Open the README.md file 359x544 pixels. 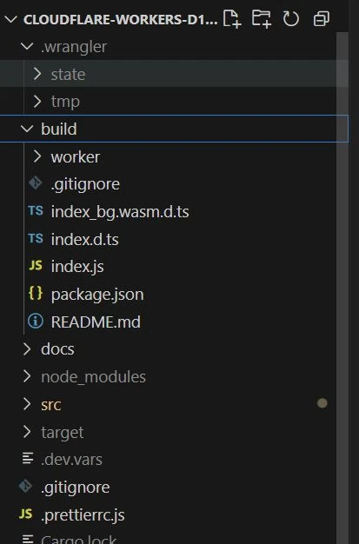(96, 322)
